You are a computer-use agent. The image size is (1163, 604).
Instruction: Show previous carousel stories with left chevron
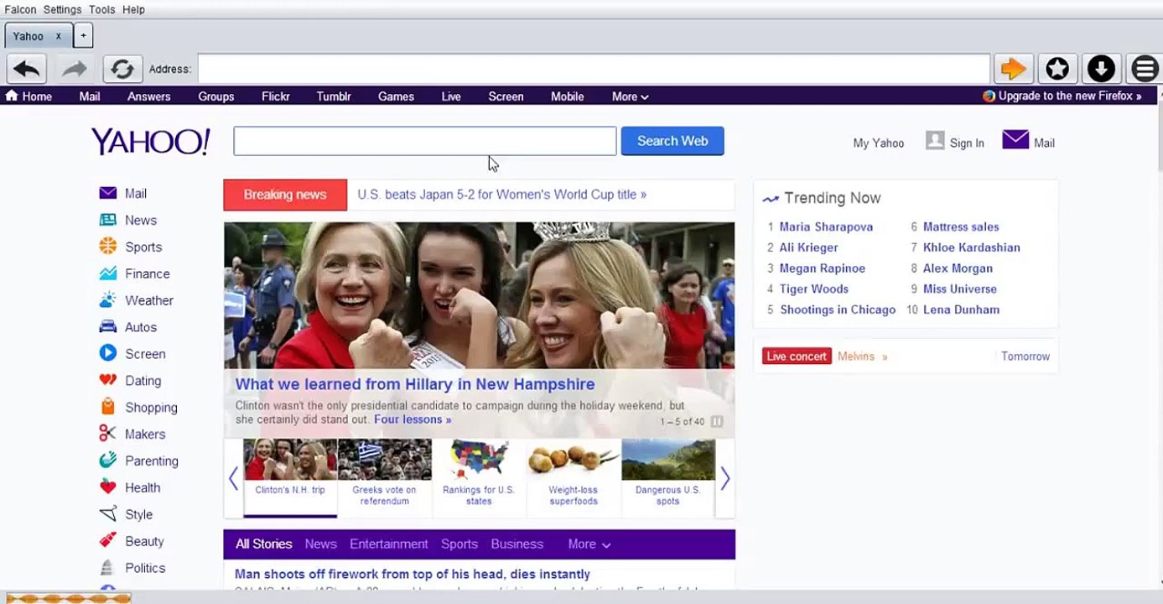(x=233, y=478)
